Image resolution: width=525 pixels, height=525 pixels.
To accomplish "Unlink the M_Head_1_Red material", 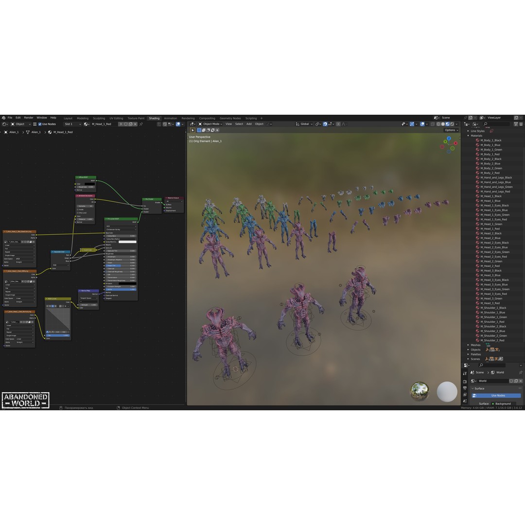I will pos(135,124).
